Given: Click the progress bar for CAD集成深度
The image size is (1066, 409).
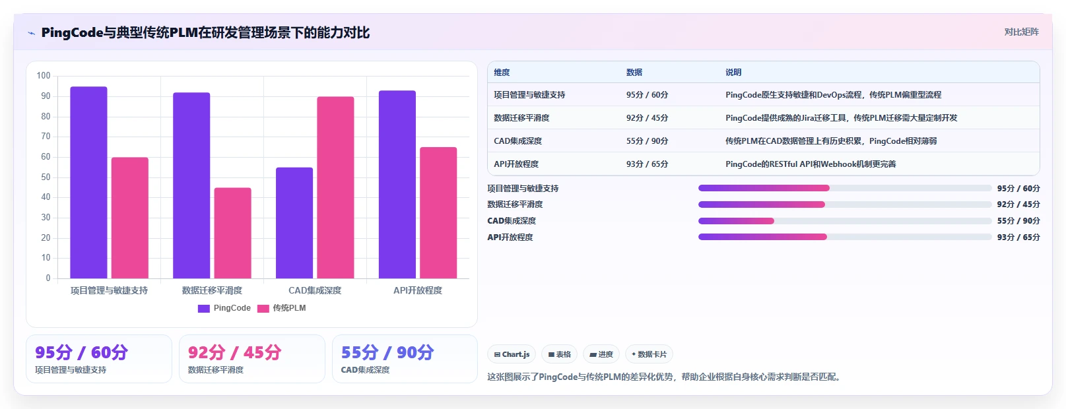Looking at the screenshot, I should (x=845, y=221).
